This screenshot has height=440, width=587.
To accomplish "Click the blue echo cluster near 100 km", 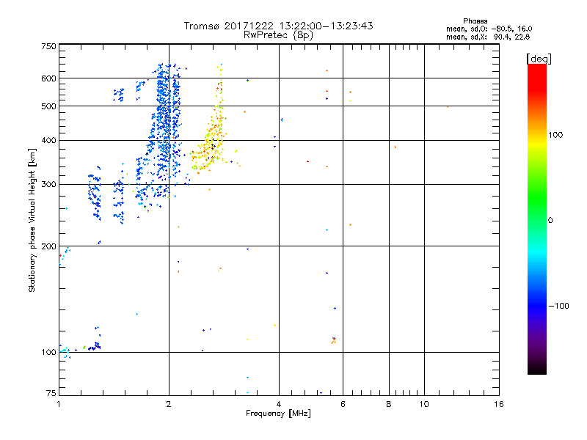I will 95,346.
